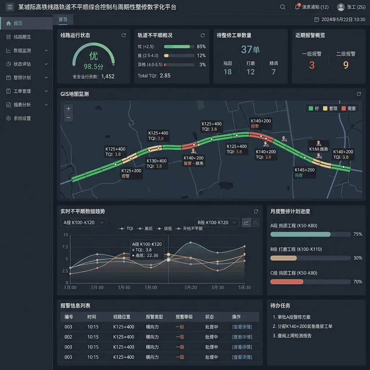This screenshot has height=370, width=370.
Task: Toggle the 高低 legend series
Action: coord(145,228)
